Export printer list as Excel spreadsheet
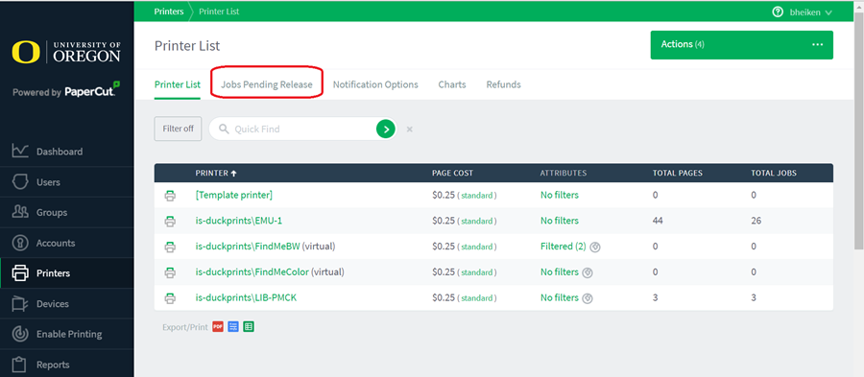The image size is (864, 377). [249, 327]
